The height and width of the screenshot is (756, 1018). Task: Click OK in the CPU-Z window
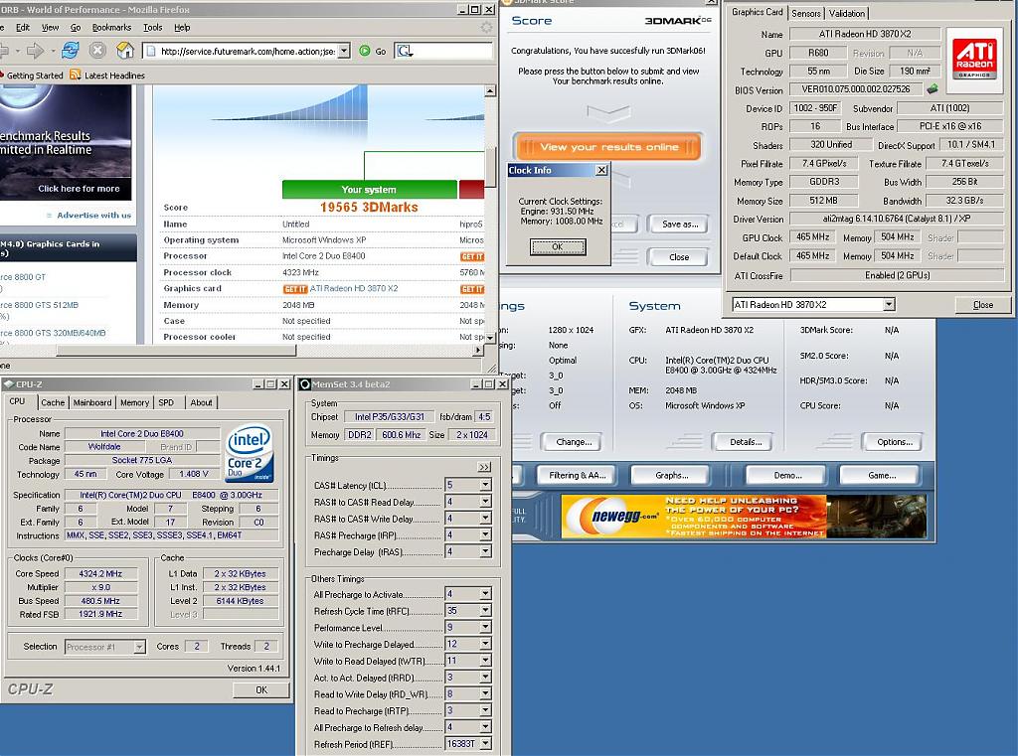tap(261, 689)
